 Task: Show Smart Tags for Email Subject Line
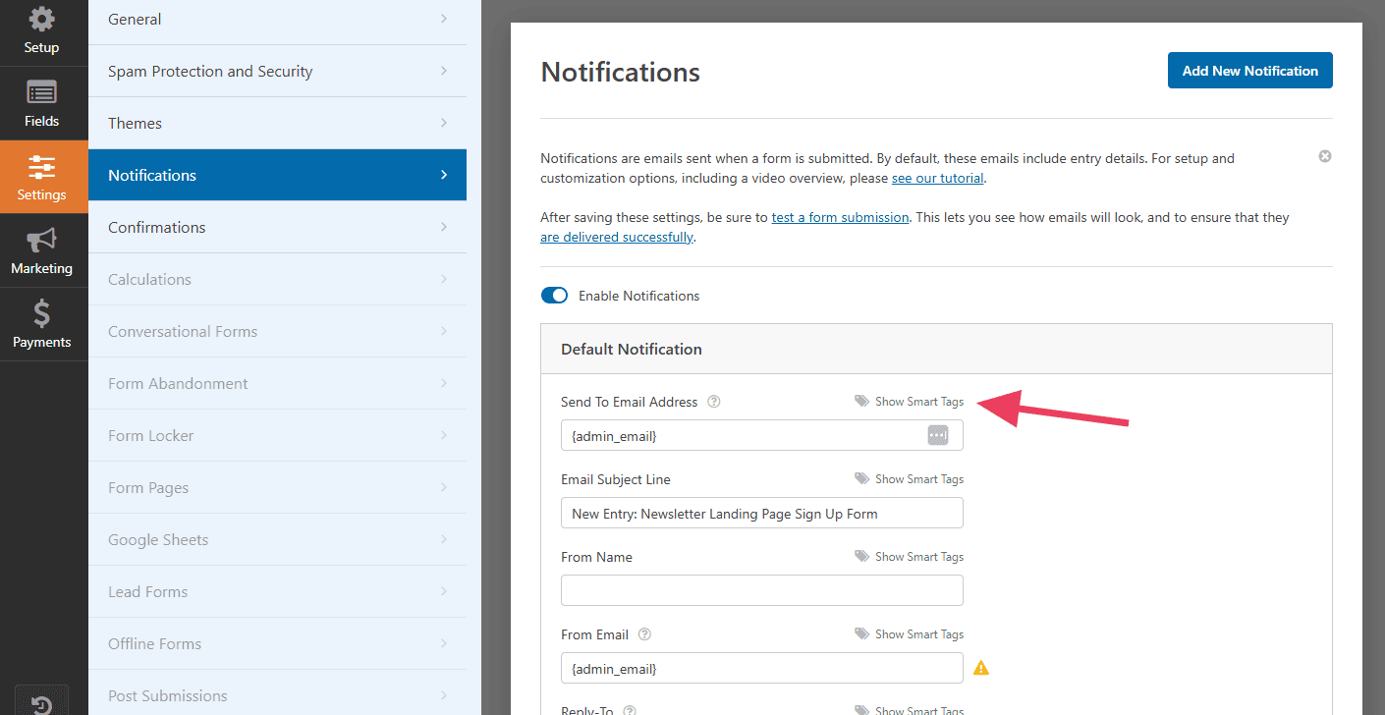[x=910, y=479]
